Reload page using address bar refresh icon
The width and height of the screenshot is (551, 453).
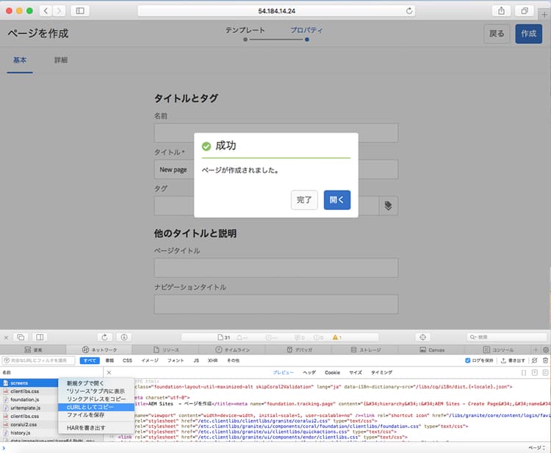click(x=409, y=11)
